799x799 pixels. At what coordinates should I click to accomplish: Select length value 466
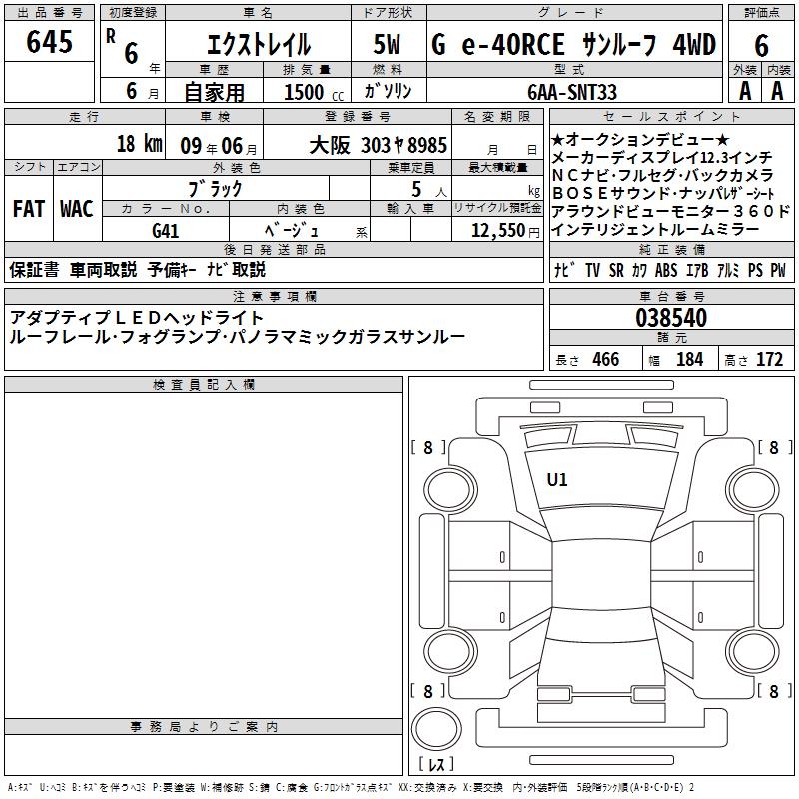click(x=606, y=360)
